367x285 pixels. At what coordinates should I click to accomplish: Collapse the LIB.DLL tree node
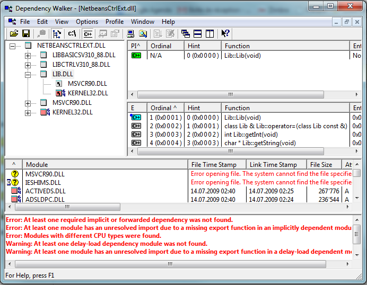point(28,74)
